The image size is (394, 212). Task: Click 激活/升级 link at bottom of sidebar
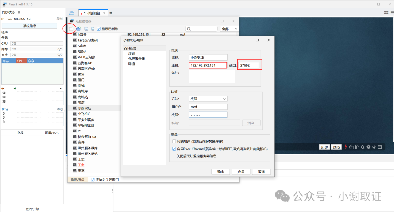point(32,209)
